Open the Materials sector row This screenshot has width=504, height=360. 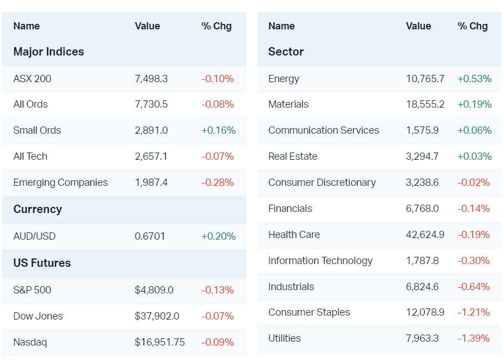[288, 104]
